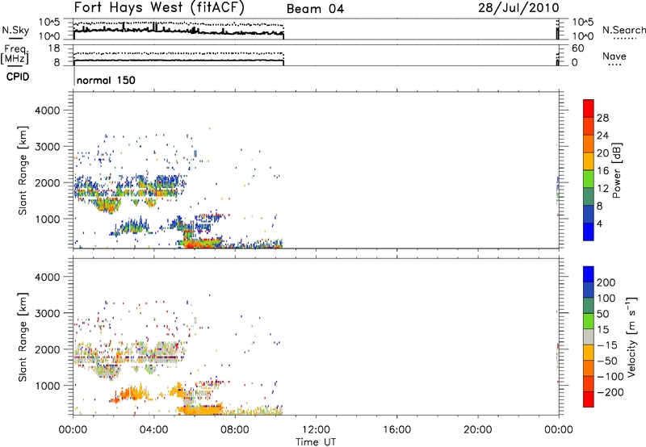Click the "50" velocity colorbar label
The height and width of the screenshot is (447, 646).
pyautogui.click(x=603, y=314)
